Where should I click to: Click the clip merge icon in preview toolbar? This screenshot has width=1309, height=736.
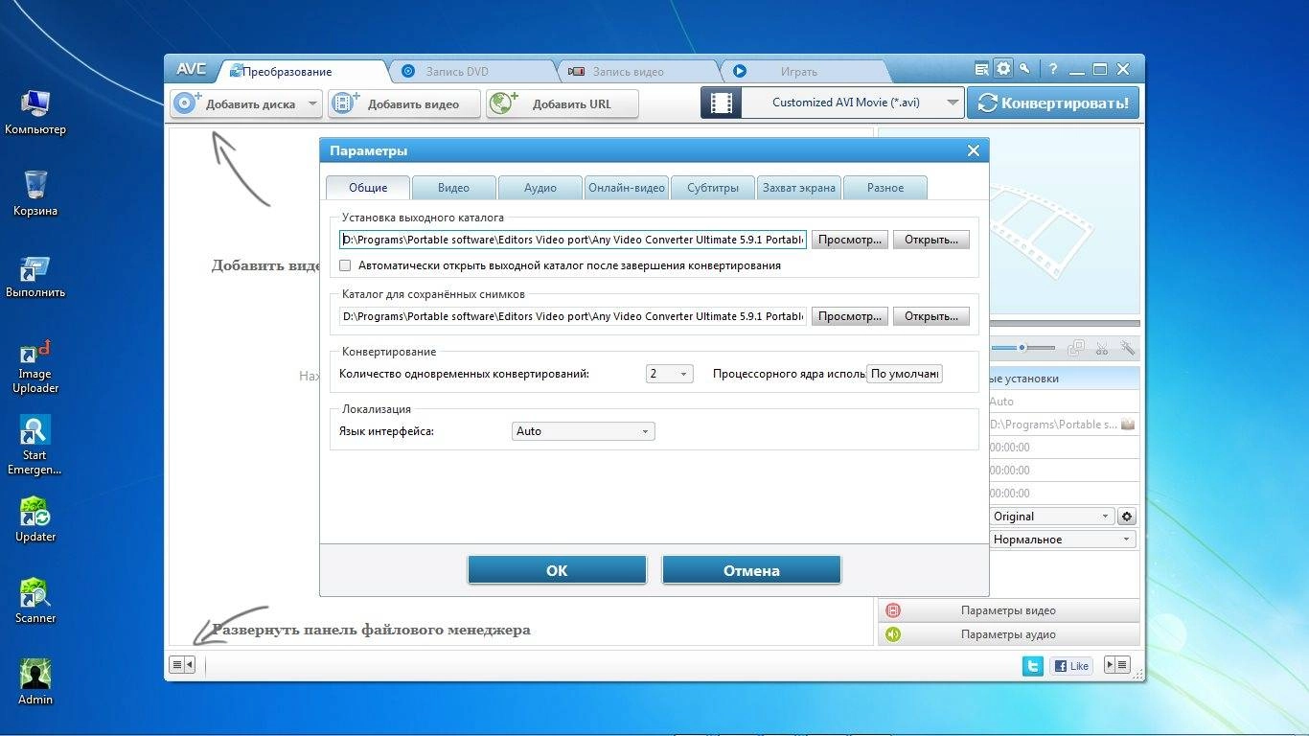(x=1076, y=348)
